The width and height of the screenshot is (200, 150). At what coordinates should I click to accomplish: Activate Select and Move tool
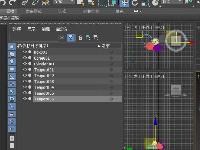click(124, 3)
